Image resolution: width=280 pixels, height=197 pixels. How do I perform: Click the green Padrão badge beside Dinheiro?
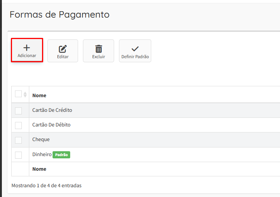click(x=62, y=155)
